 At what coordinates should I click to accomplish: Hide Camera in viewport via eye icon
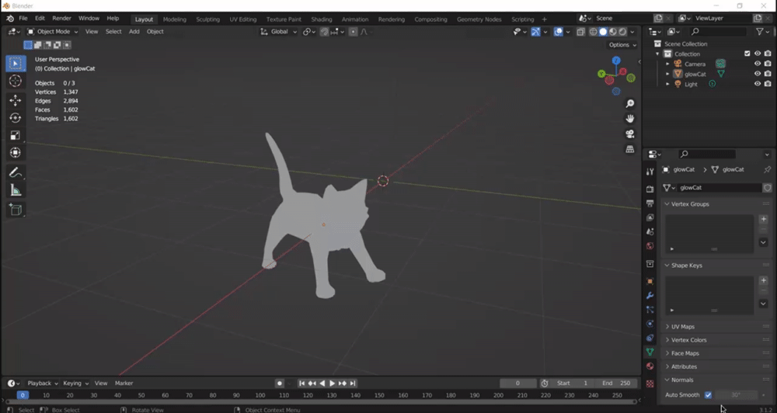tap(757, 64)
